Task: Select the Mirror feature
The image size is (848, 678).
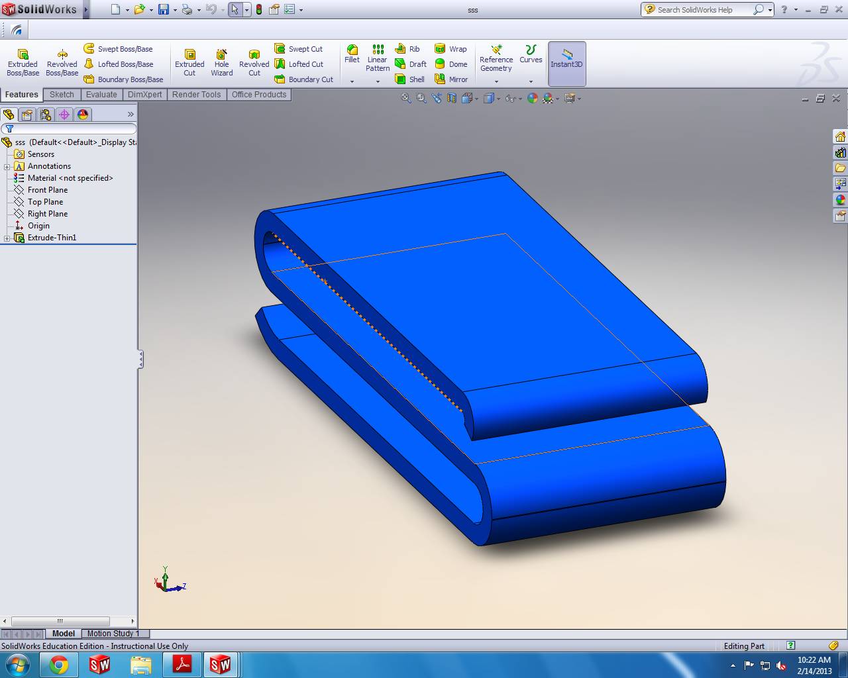Action: 451,79
